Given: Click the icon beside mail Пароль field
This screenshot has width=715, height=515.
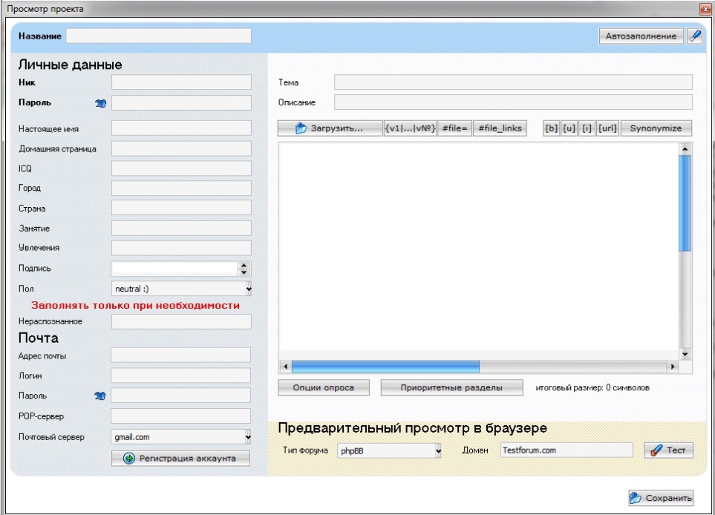Looking at the screenshot, I should 100,396.
